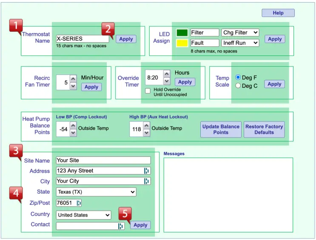This screenshot has width=316, height=240.
Task: Apply the LED Assign settings
Action: [275, 39]
